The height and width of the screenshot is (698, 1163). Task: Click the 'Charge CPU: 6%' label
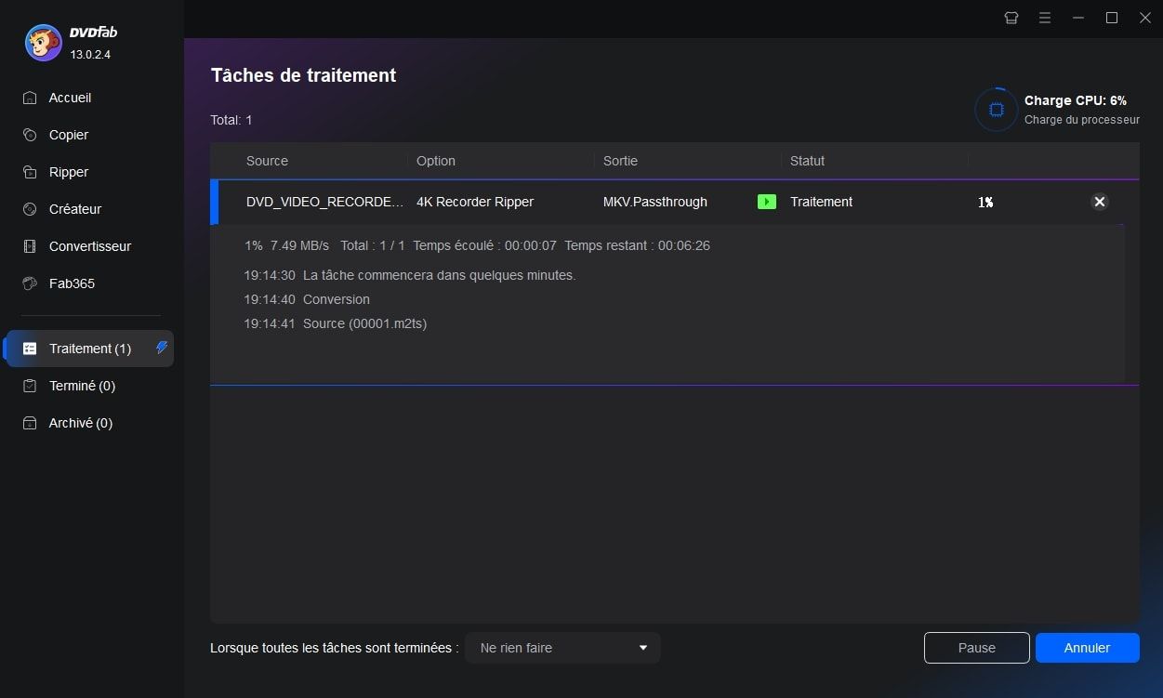tap(1076, 100)
